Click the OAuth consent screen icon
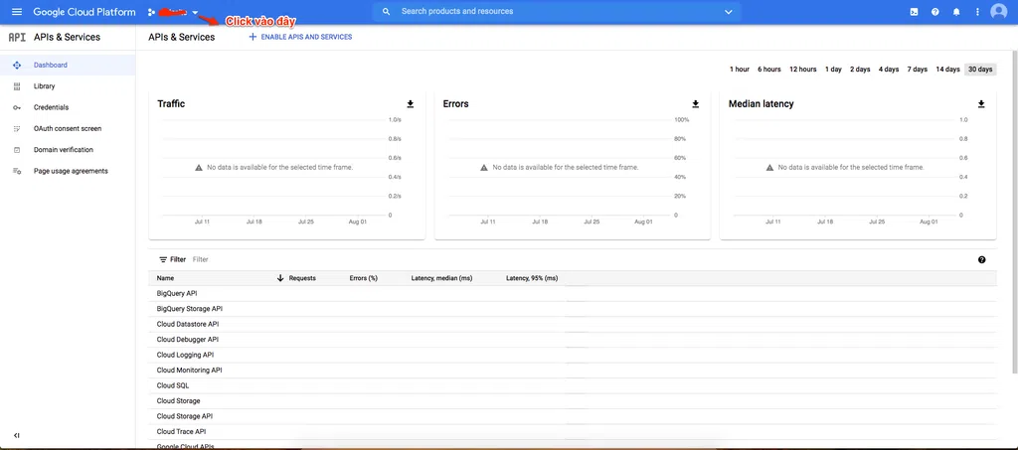1018x450 pixels. [x=17, y=128]
